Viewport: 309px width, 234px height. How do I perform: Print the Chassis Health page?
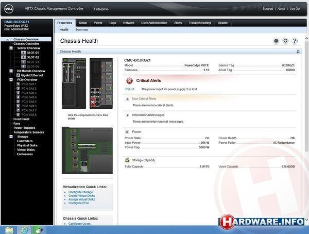(276, 41)
